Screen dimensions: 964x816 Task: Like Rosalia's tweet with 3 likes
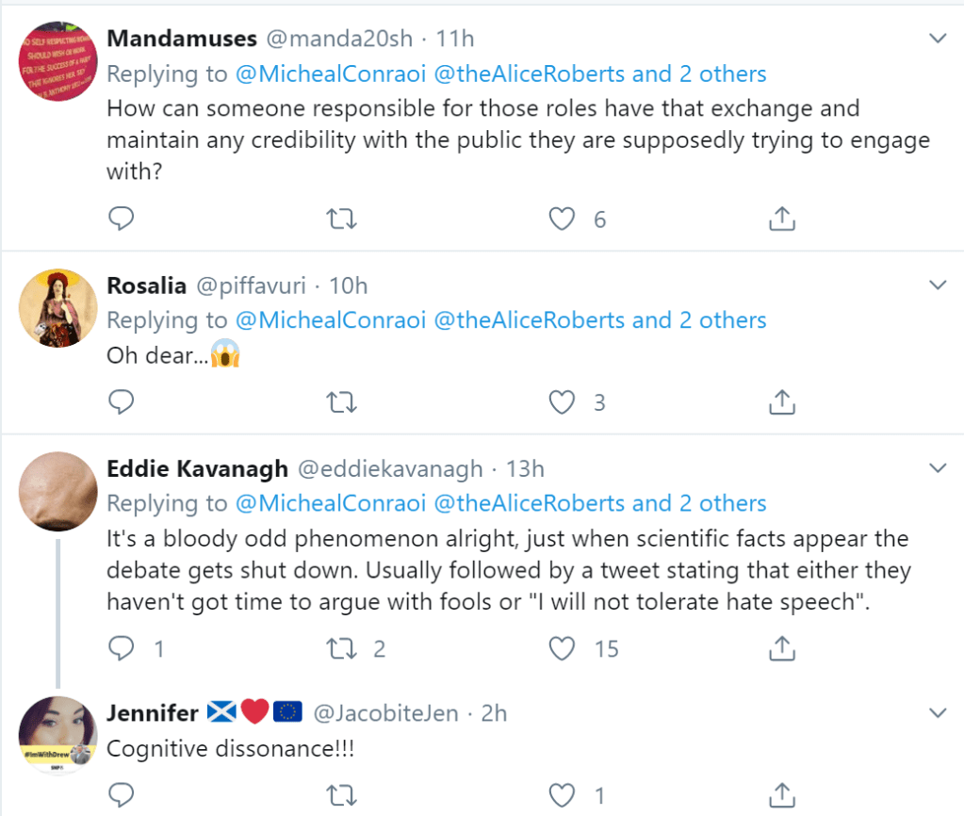click(x=563, y=403)
